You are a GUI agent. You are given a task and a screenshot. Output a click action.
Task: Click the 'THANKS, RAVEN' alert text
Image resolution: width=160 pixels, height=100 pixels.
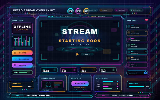coord(80,88)
